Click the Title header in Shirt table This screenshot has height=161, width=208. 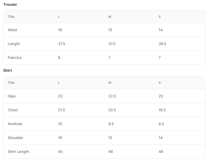(x=11, y=83)
